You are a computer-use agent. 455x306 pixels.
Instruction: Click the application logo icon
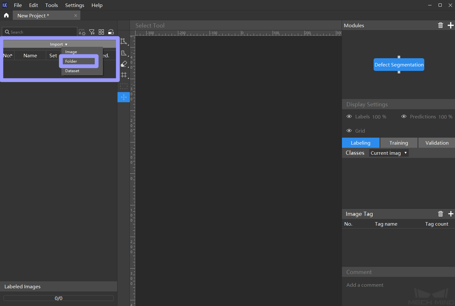click(x=5, y=5)
